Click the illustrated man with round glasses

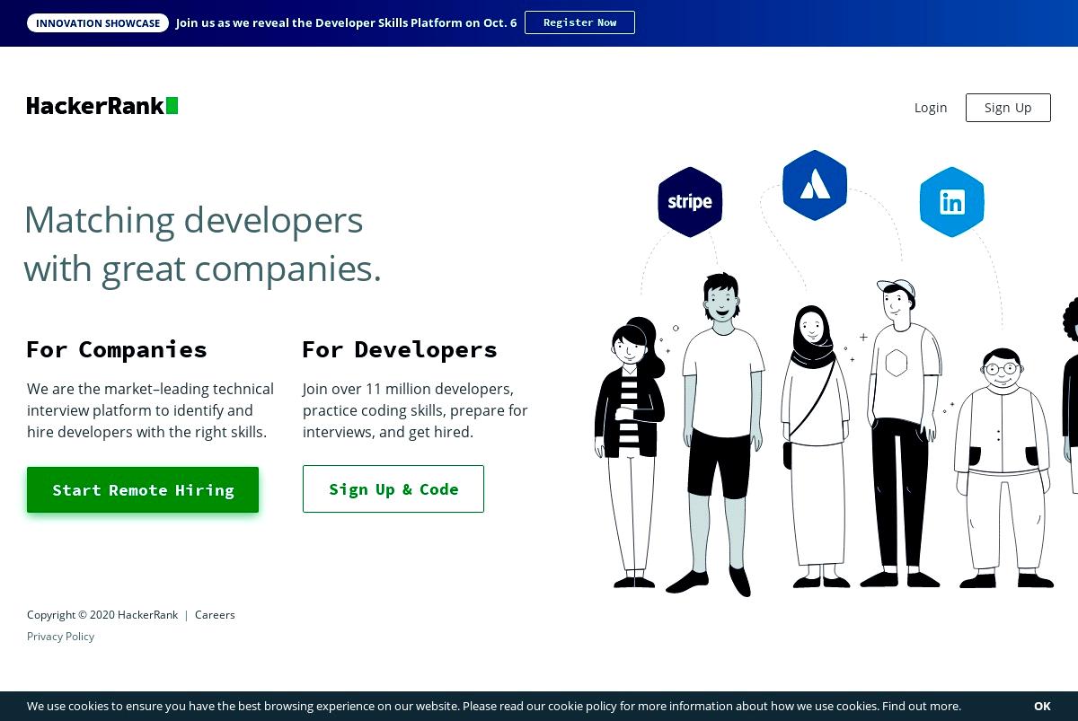click(x=1003, y=468)
